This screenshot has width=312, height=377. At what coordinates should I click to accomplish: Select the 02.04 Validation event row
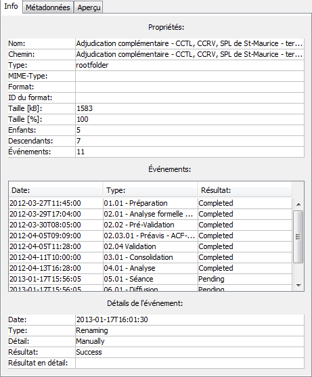[x=150, y=246]
